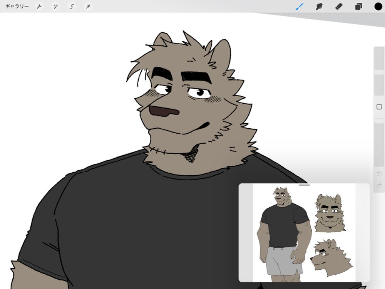Open the black color picker circle
The height and width of the screenshot is (289, 385).
[x=378, y=7]
